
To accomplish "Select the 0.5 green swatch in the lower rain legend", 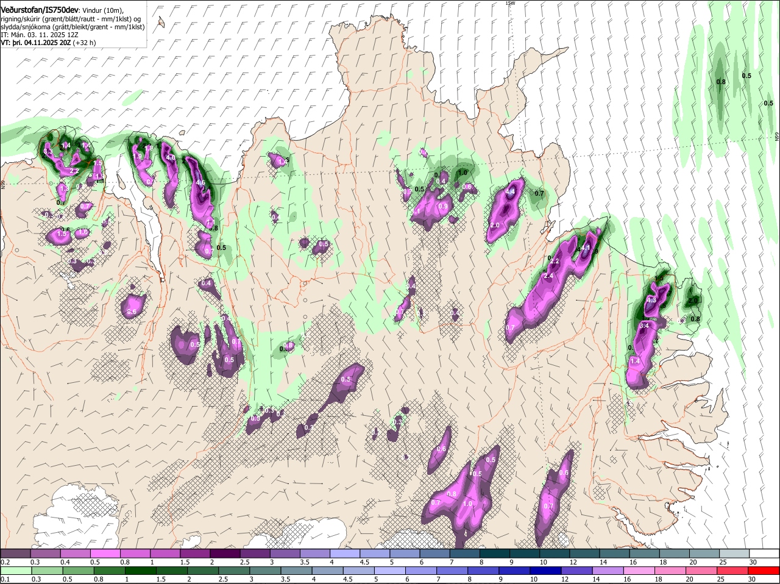I will click(79, 571).
